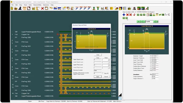
Task: Jump to last structure with >| button
Action: 157,21
